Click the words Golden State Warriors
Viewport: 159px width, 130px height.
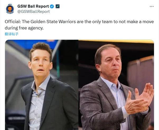click(x=53, y=22)
